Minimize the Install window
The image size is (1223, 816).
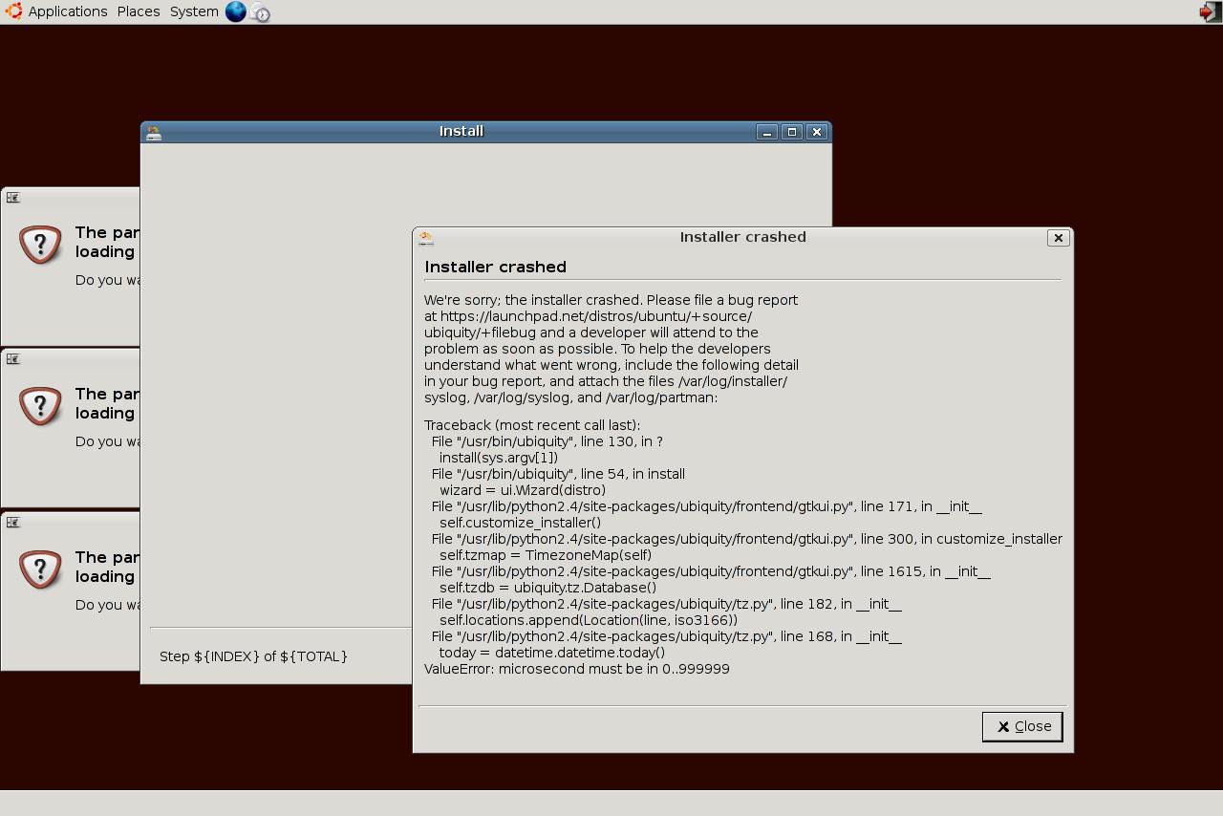pos(767,132)
